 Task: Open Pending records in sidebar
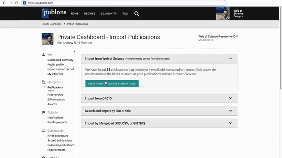point(57,122)
